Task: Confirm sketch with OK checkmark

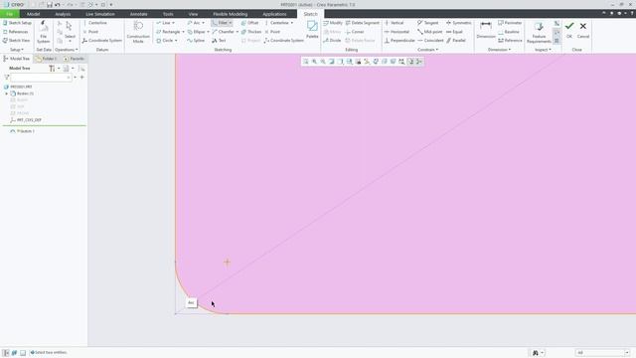Action: coord(569,29)
